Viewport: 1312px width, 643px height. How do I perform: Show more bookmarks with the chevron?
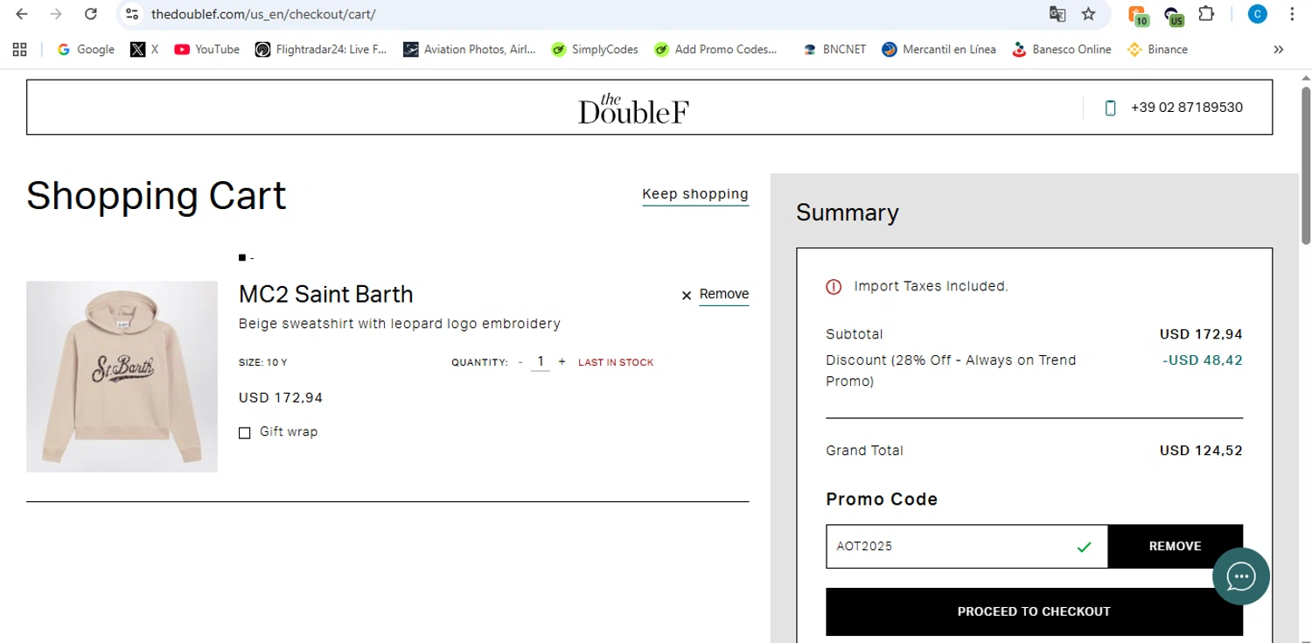coord(1279,50)
